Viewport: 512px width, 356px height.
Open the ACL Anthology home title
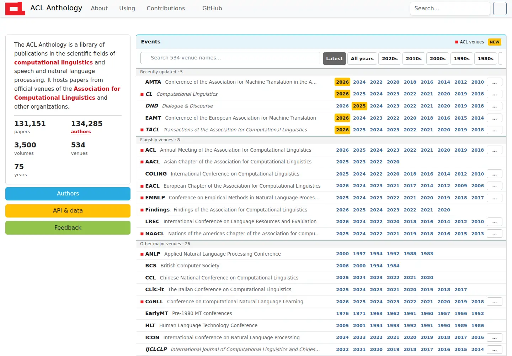(56, 8)
